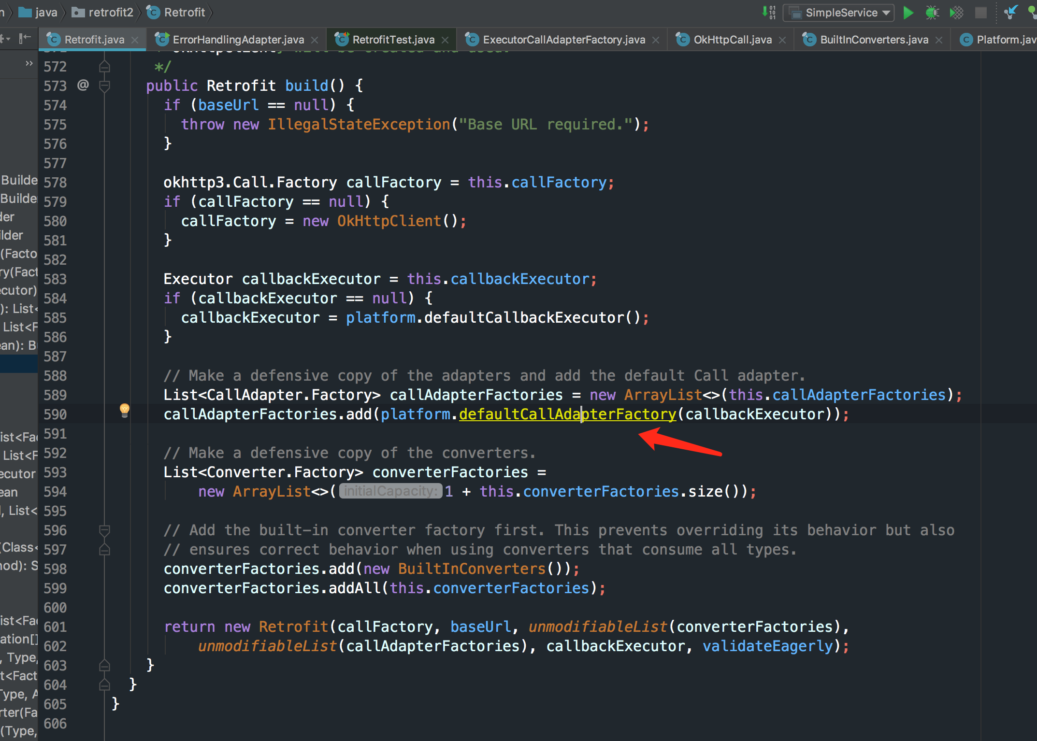Click the override marker on line 573

83,85
